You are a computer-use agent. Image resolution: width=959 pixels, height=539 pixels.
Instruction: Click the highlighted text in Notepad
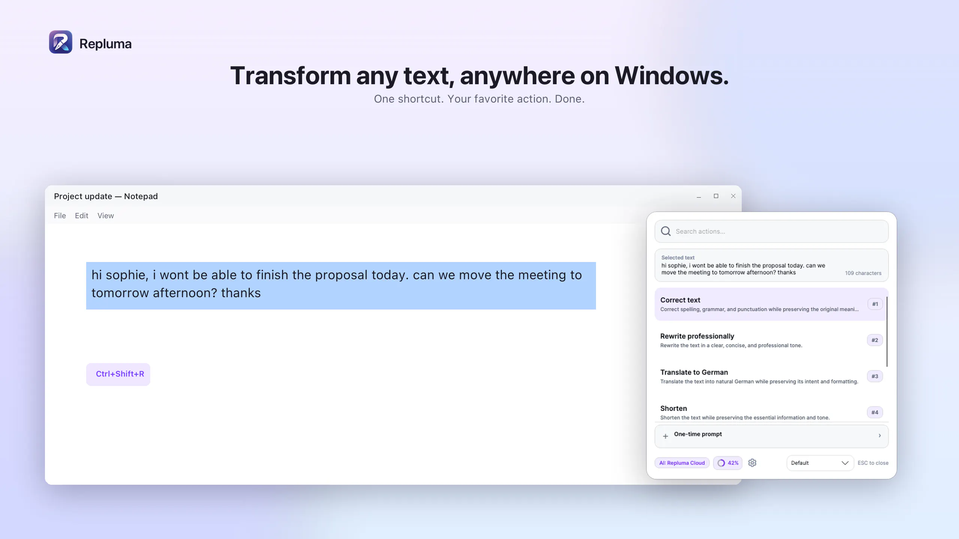click(x=341, y=286)
